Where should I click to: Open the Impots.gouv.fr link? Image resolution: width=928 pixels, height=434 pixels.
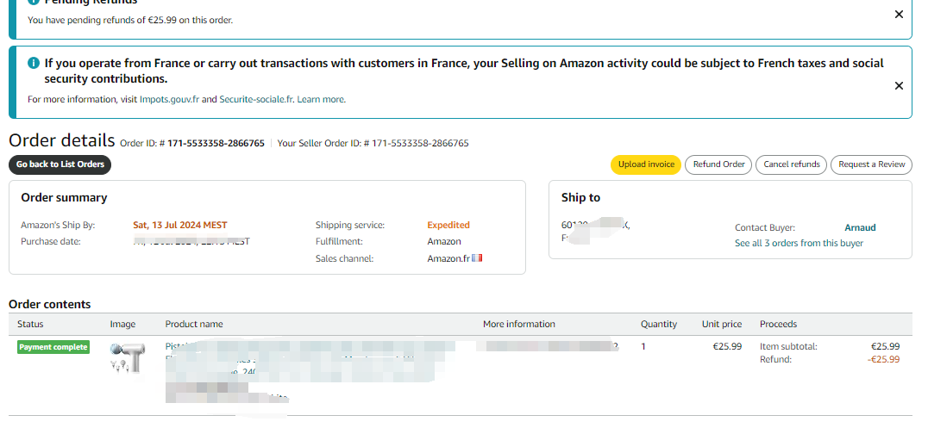tap(168, 100)
